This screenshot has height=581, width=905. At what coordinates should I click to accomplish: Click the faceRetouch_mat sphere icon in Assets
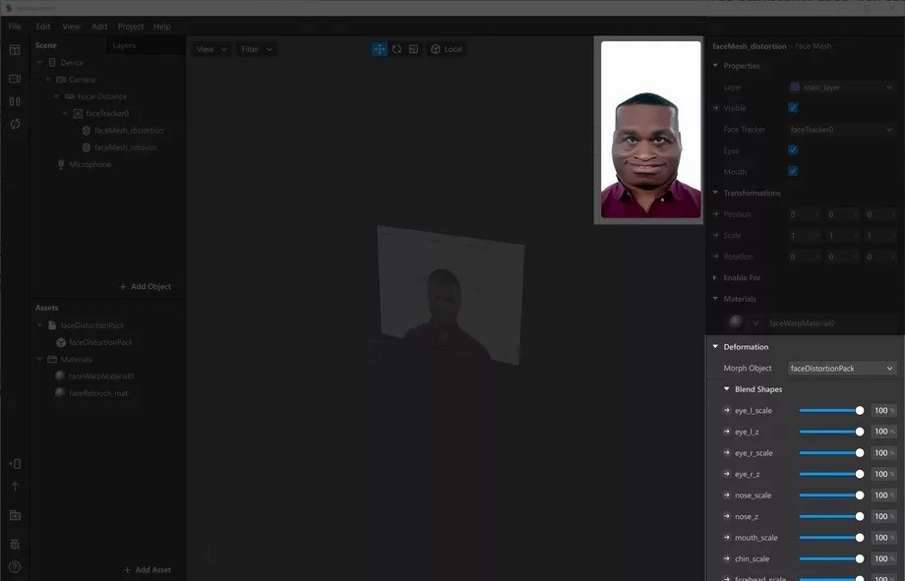coord(60,392)
